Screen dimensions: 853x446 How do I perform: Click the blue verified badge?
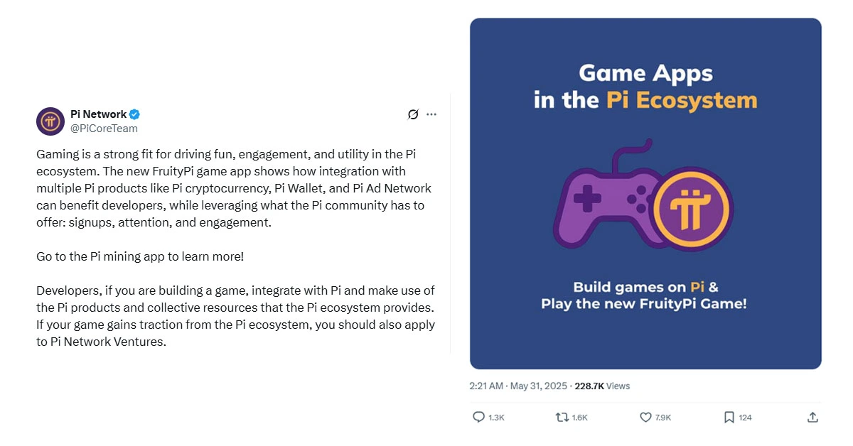click(134, 114)
